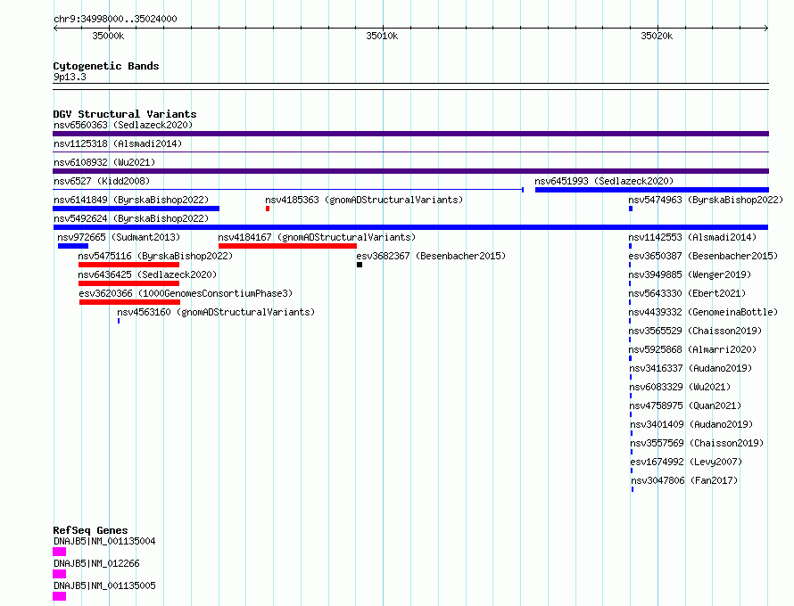
Task: Open DNAJB5|NM_001135005 gene label
Action: pyautogui.click(x=104, y=586)
